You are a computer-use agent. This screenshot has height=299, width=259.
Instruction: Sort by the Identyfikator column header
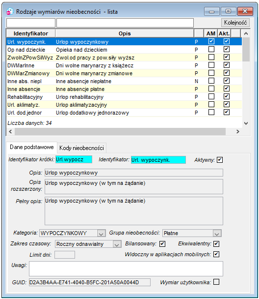coord(31,33)
